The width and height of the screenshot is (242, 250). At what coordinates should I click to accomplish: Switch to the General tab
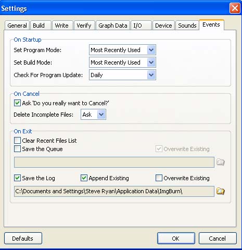click(x=17, y=26)
